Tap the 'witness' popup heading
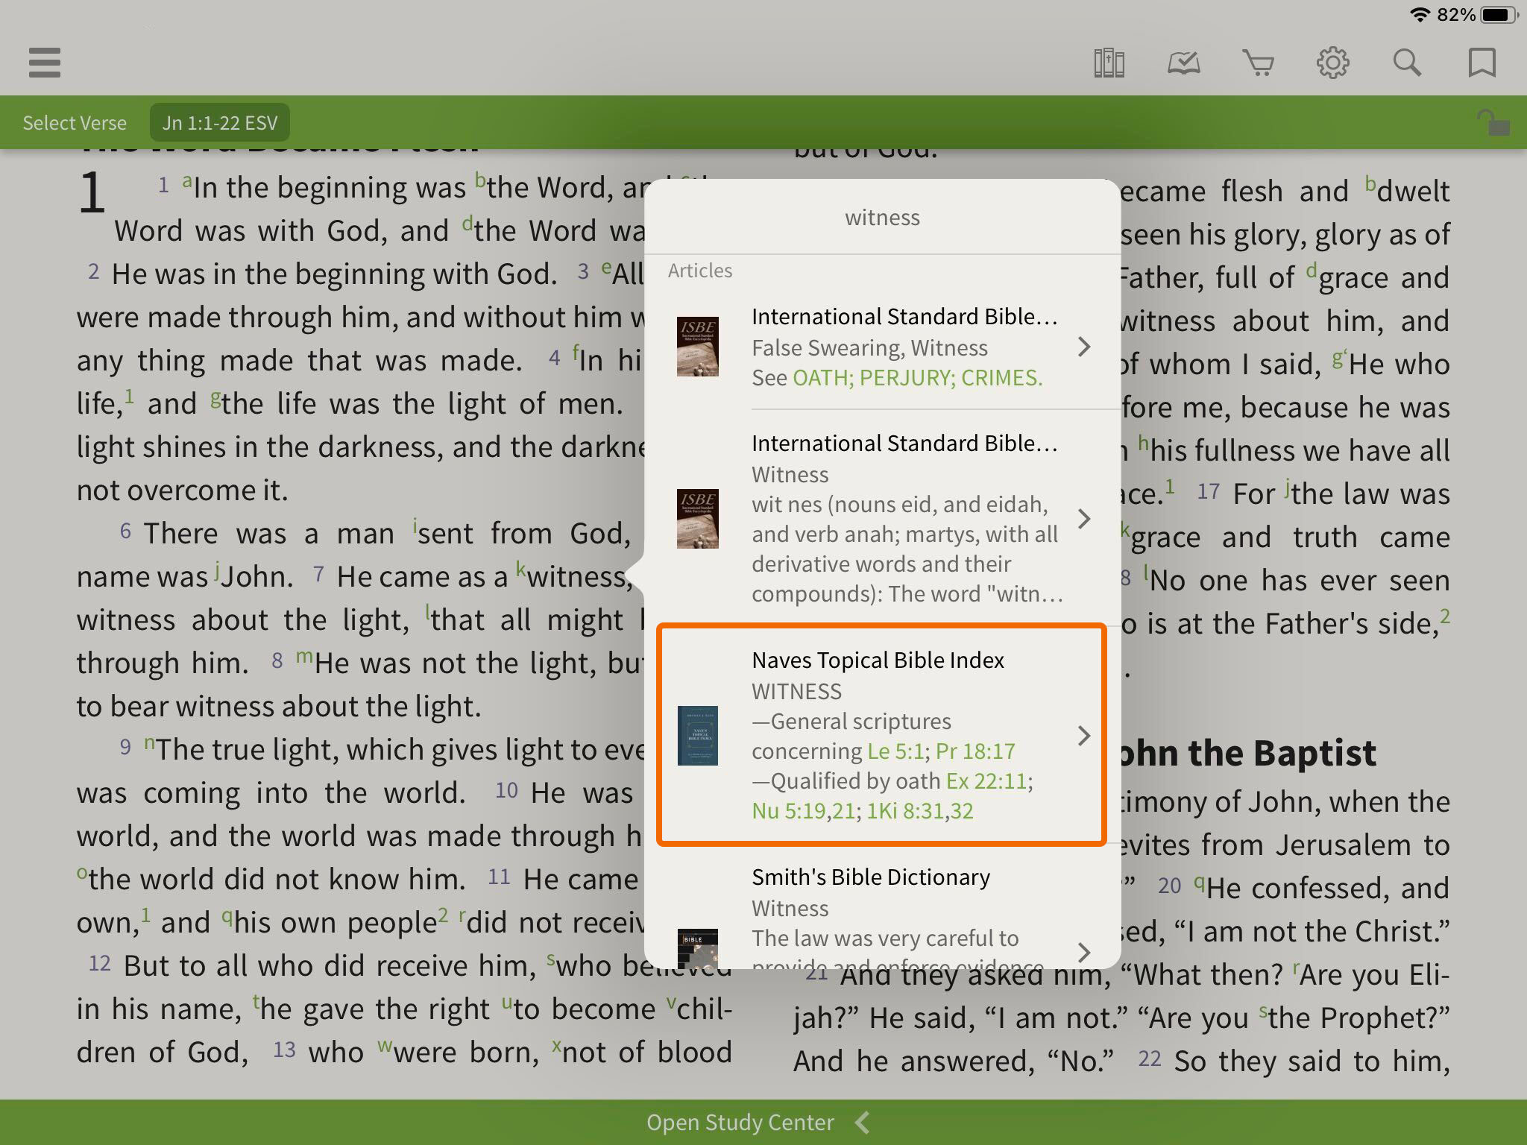 882,218
